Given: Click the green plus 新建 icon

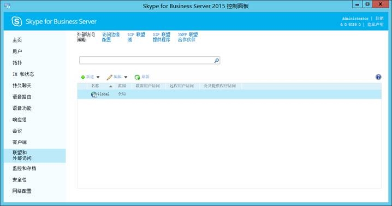Looking at the screenshot, I should 83,77.
